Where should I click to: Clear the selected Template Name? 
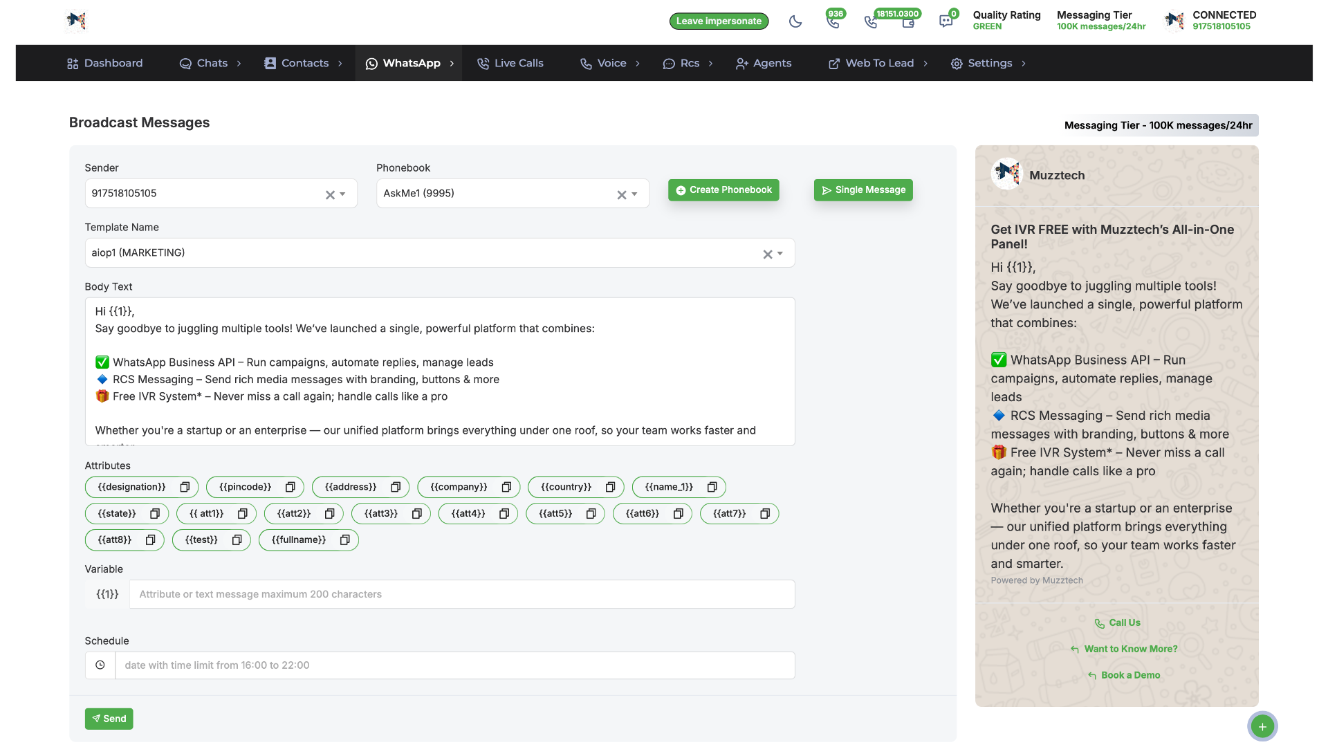pos(767,255)
